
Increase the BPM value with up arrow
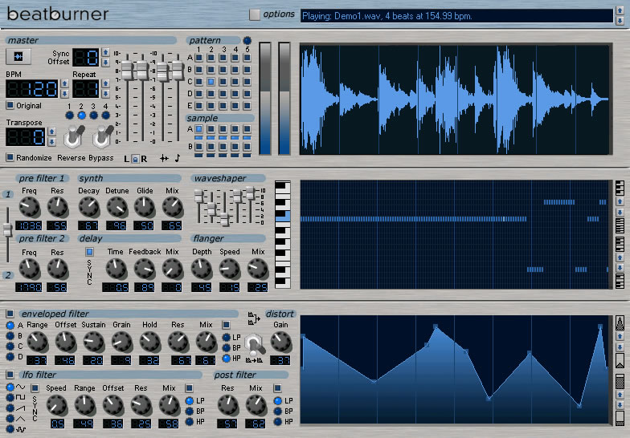[64, 83]
